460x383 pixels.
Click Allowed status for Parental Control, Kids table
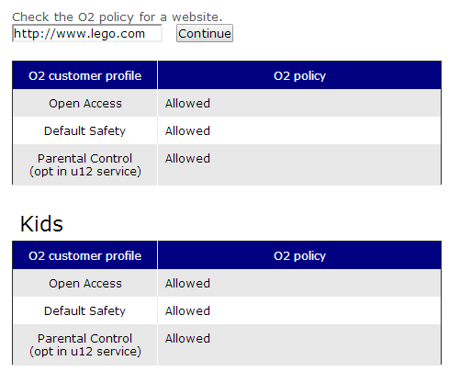(187, 339)
